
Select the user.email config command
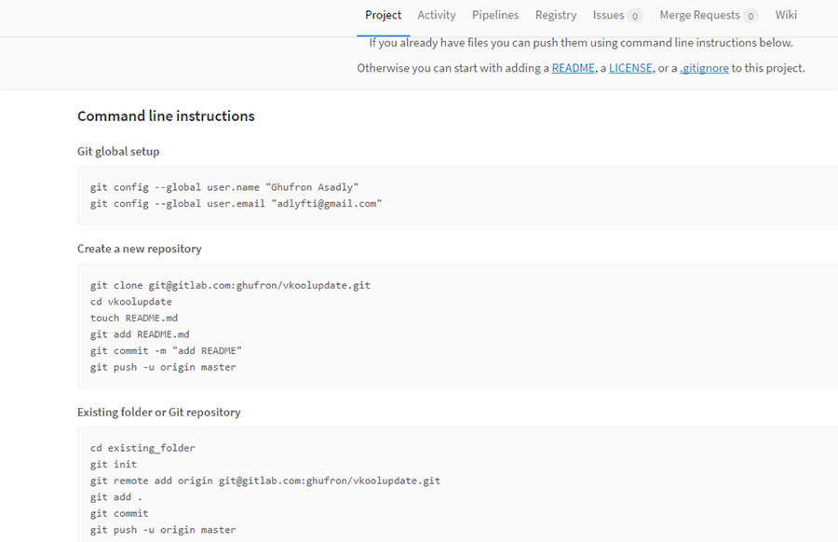[x=237, y=203]
